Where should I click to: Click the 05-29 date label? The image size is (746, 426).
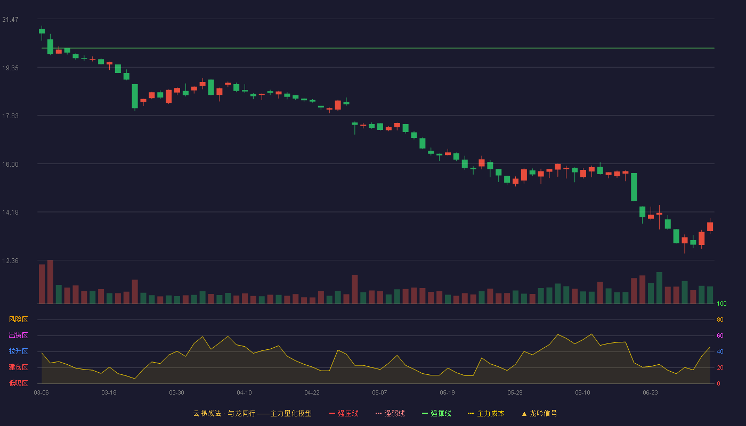[515, 392]
